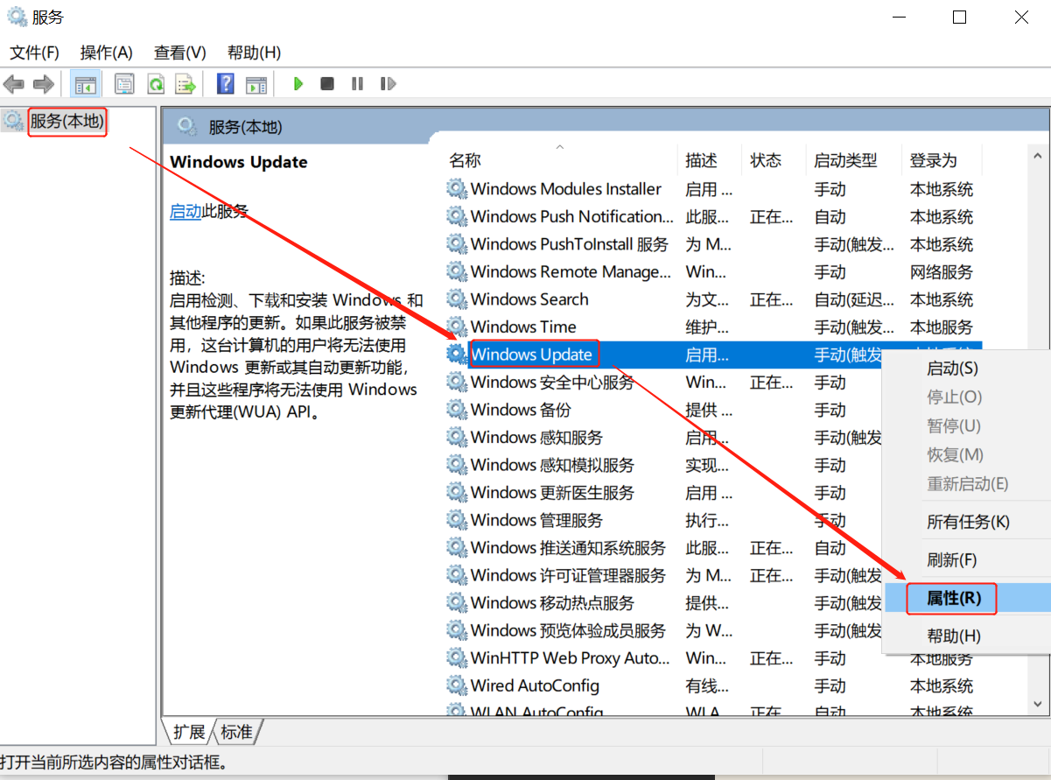
Task: Click 本地服务 login cell of Windows Time
Action: pyautogui.click(x=942, y=327)
